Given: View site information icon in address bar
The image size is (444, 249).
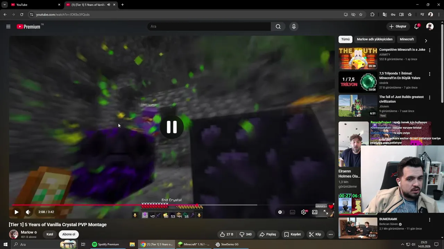Looking at the screenshot, I should tap(32, 15).
